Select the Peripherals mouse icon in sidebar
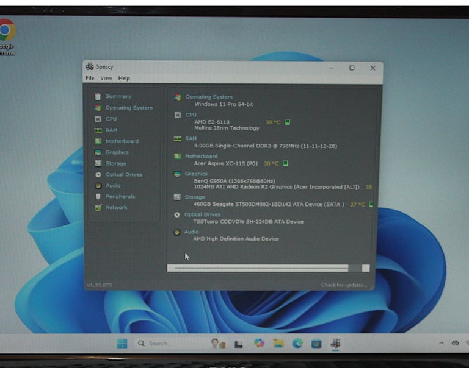Image resolution: width=469 pixels, height=368 pixels. 98,196
